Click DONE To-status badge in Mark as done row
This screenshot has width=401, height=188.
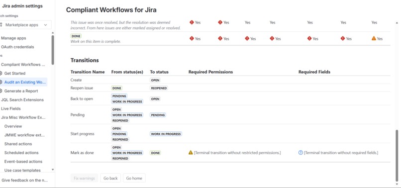point(155,153)
